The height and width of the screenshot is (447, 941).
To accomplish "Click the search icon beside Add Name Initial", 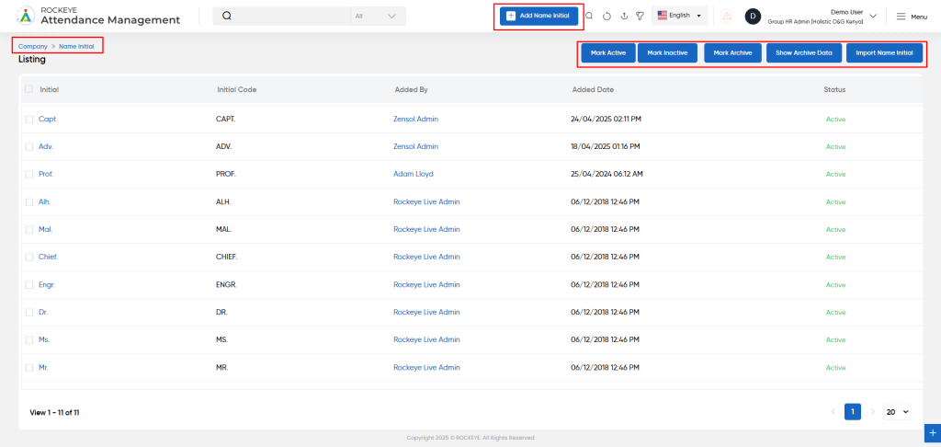I will click(x=589, y=17).
